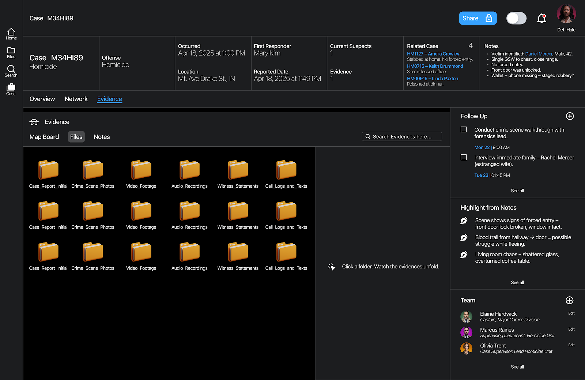
Task: Open first-row Case_Report_Initial folder
Action: click(x=48, y=174)
